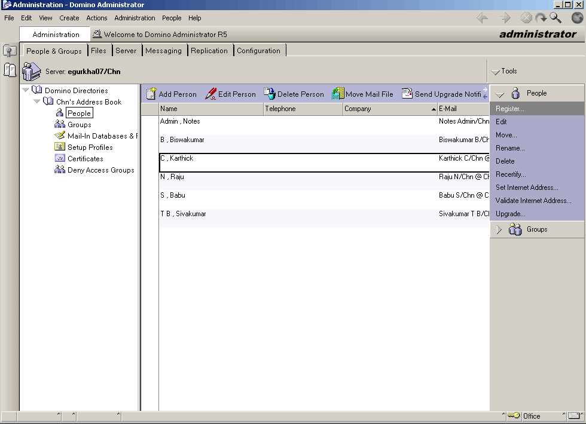Viewport: 586px width, 424px height.
Task: Click the People icon in Tools pane
Action: coord(515,93)
